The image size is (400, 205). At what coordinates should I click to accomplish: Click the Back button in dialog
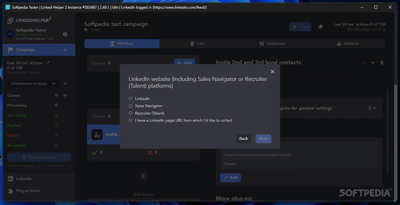pos(244,139)
